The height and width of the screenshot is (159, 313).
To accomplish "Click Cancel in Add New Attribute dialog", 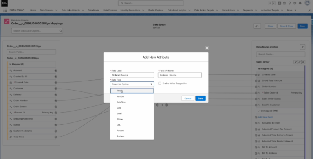I will (x=187, y=98).
